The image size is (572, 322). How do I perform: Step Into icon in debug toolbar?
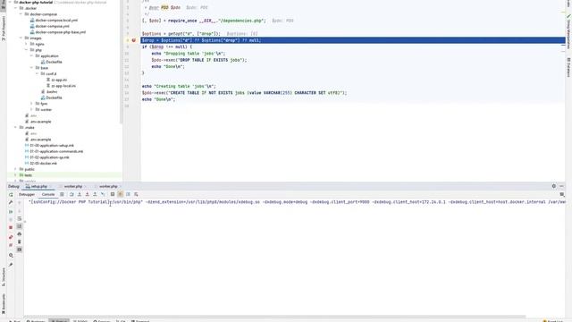pos(80,195)
